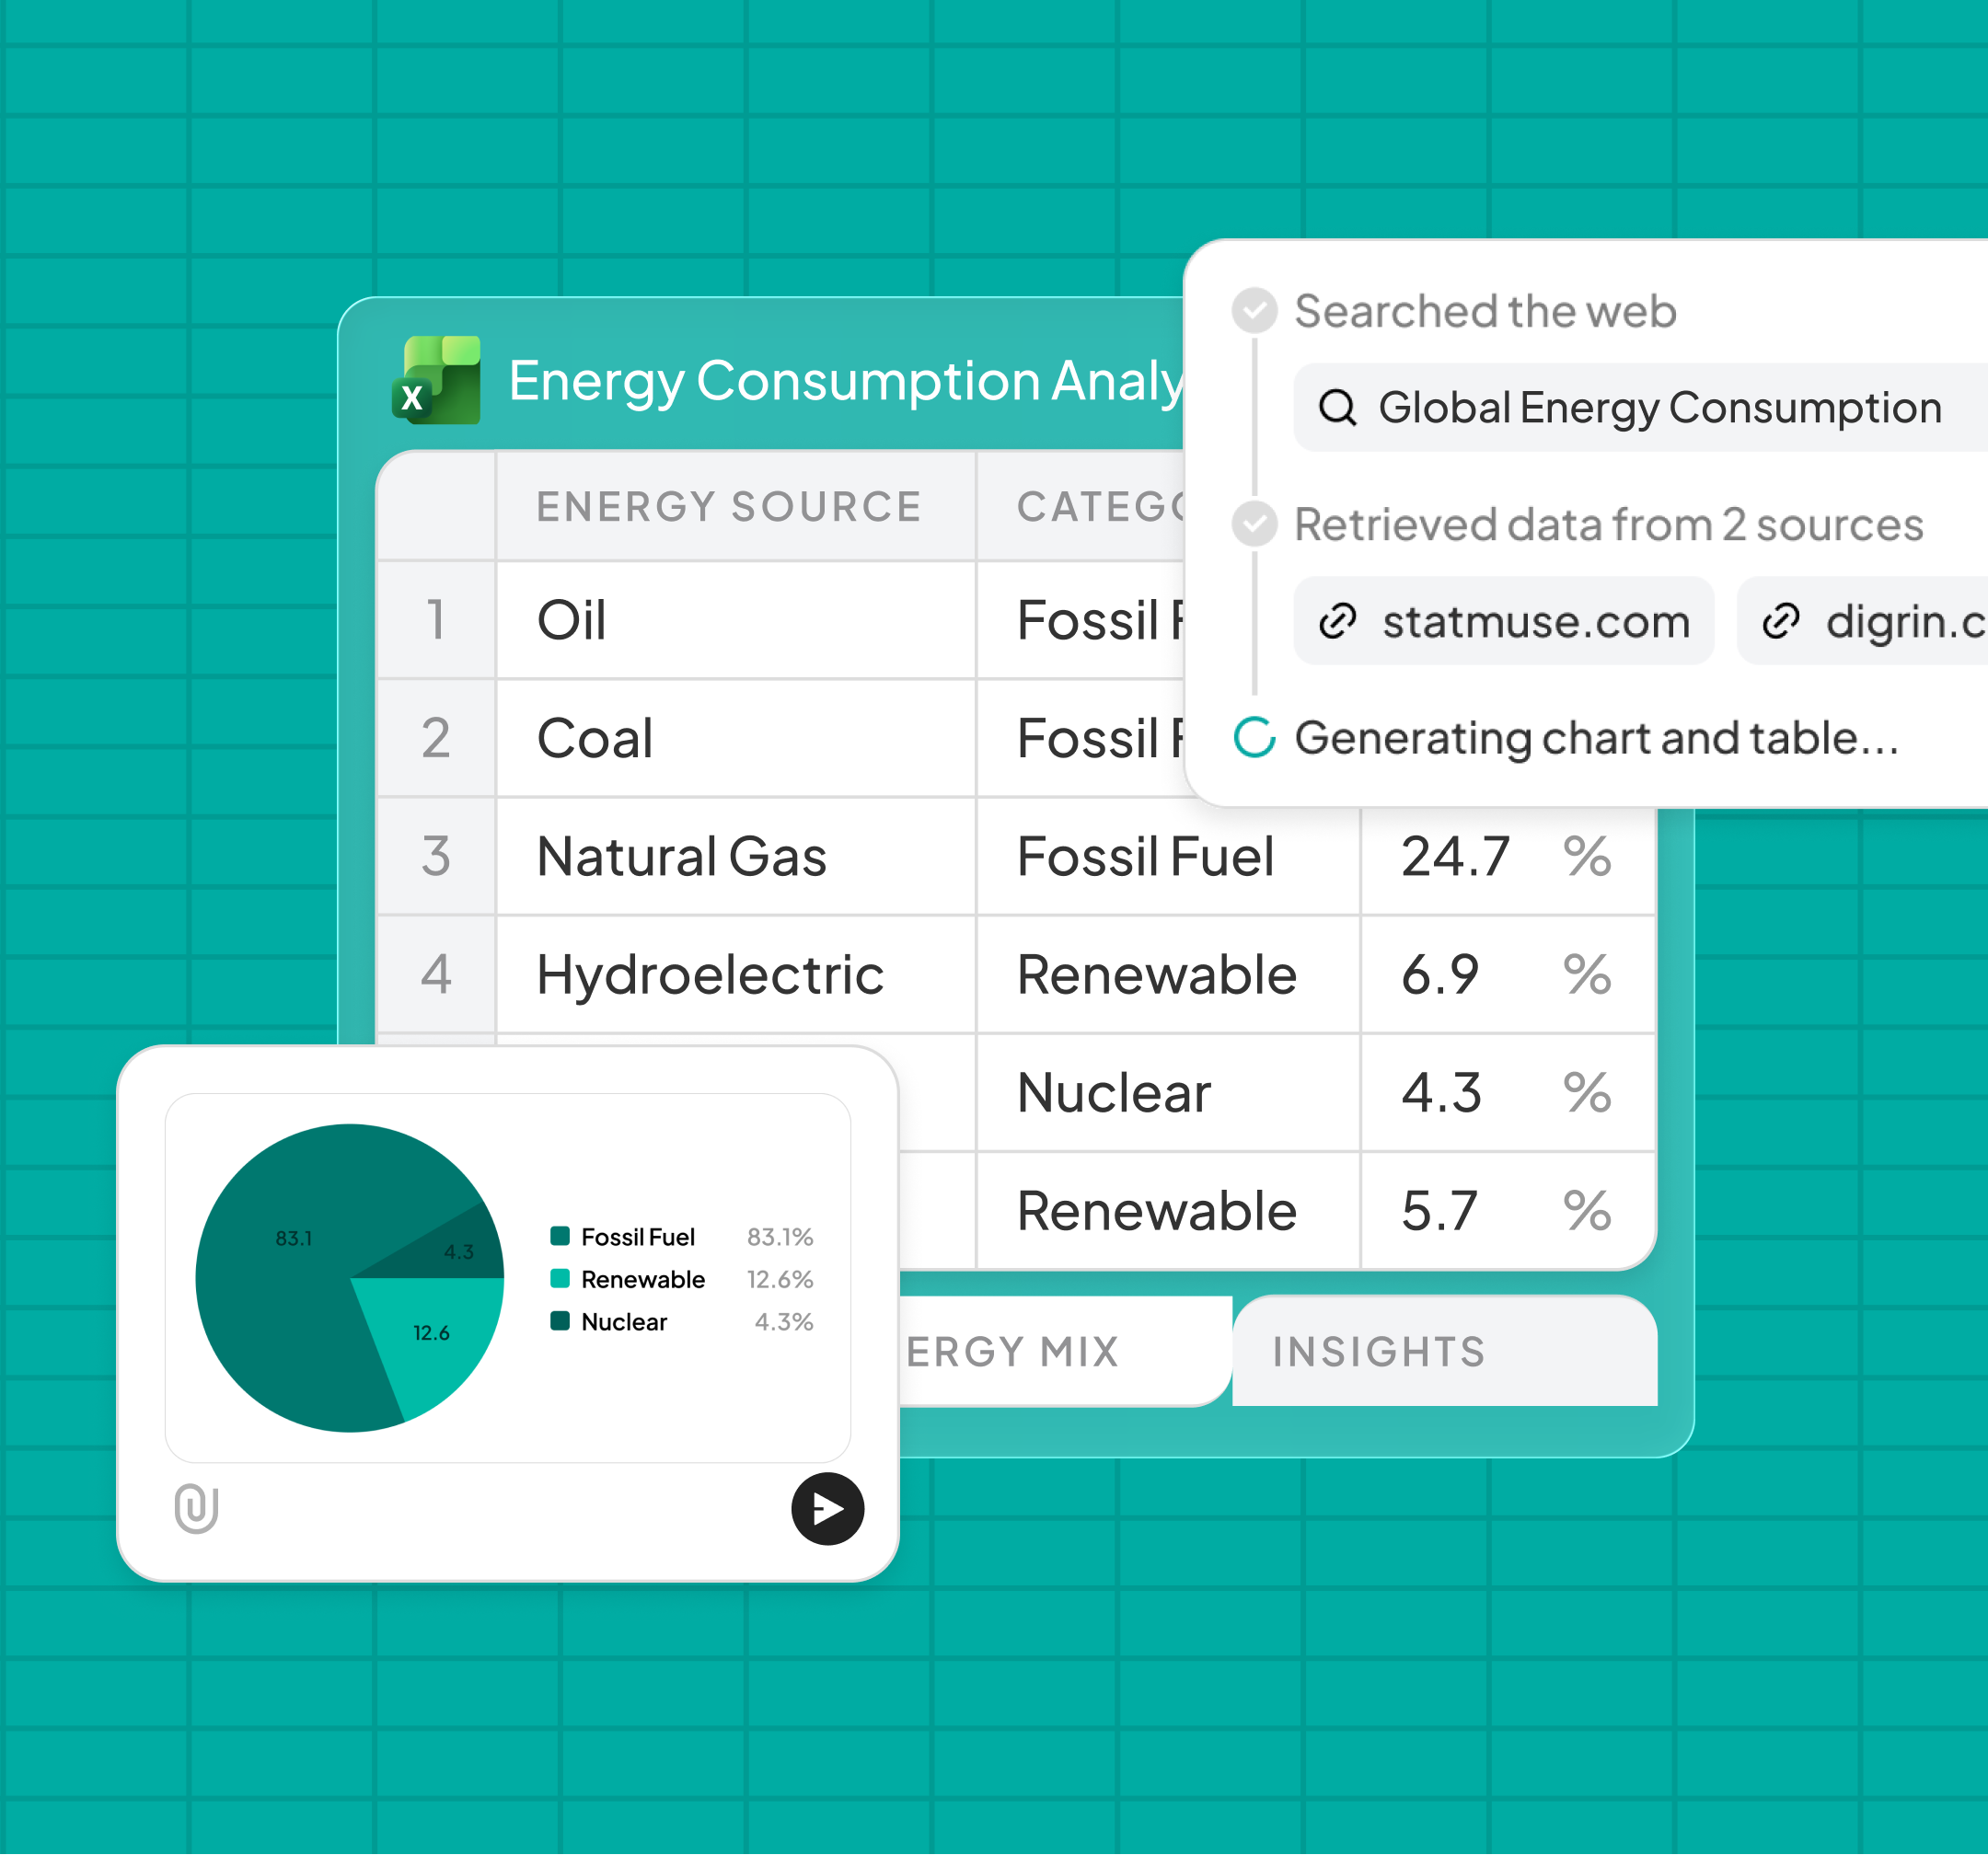Click the magnifier search icon
The image size is (1988, 1855).
pos(1337,408)
